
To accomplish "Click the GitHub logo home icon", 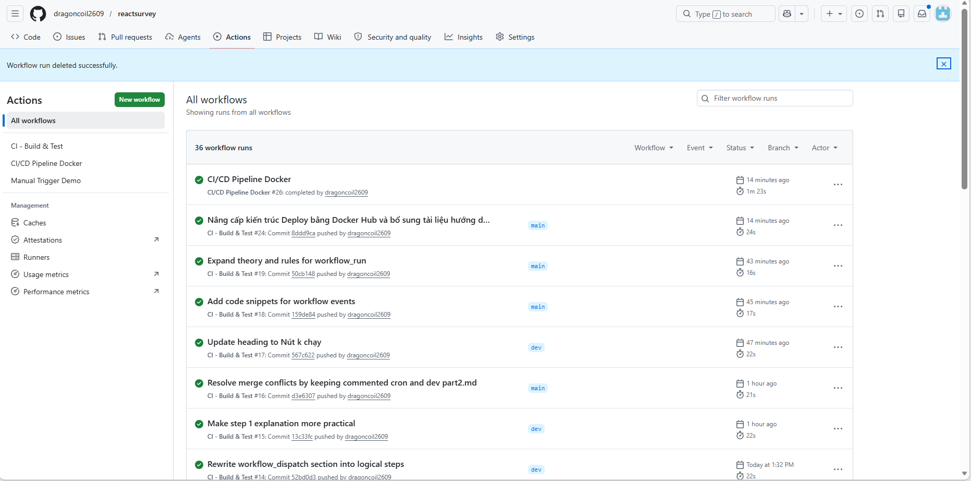I will pyautogui.click(x=38, y=14).
